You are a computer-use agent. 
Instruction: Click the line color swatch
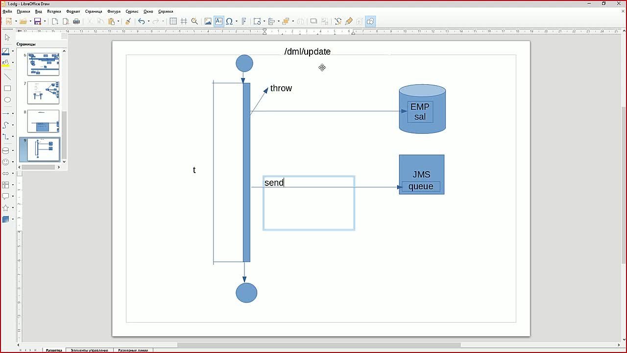coord(6,51)
